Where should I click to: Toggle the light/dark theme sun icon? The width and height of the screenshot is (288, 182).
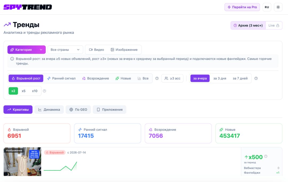278,7
